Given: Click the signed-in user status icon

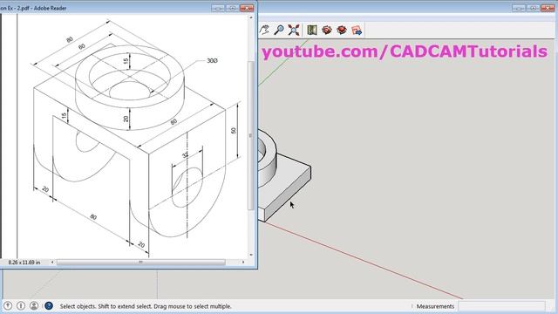Looking at the screenshot, I should pyautogui.click(x=34, y=305).
